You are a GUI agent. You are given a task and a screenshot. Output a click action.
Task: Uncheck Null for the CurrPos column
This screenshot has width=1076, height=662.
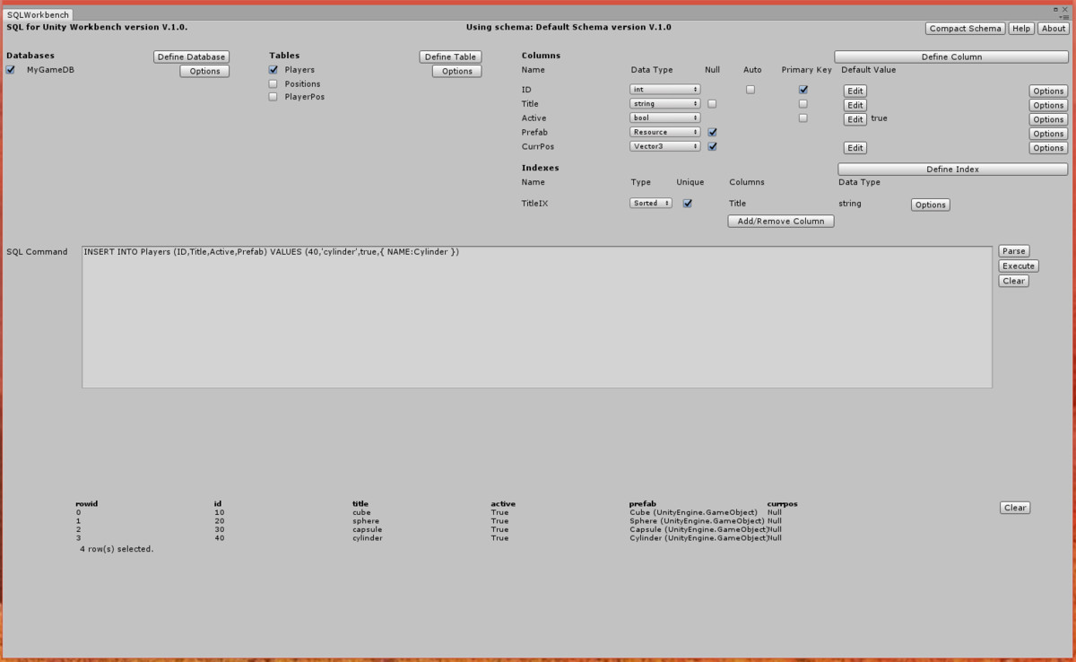pos(712,146)
